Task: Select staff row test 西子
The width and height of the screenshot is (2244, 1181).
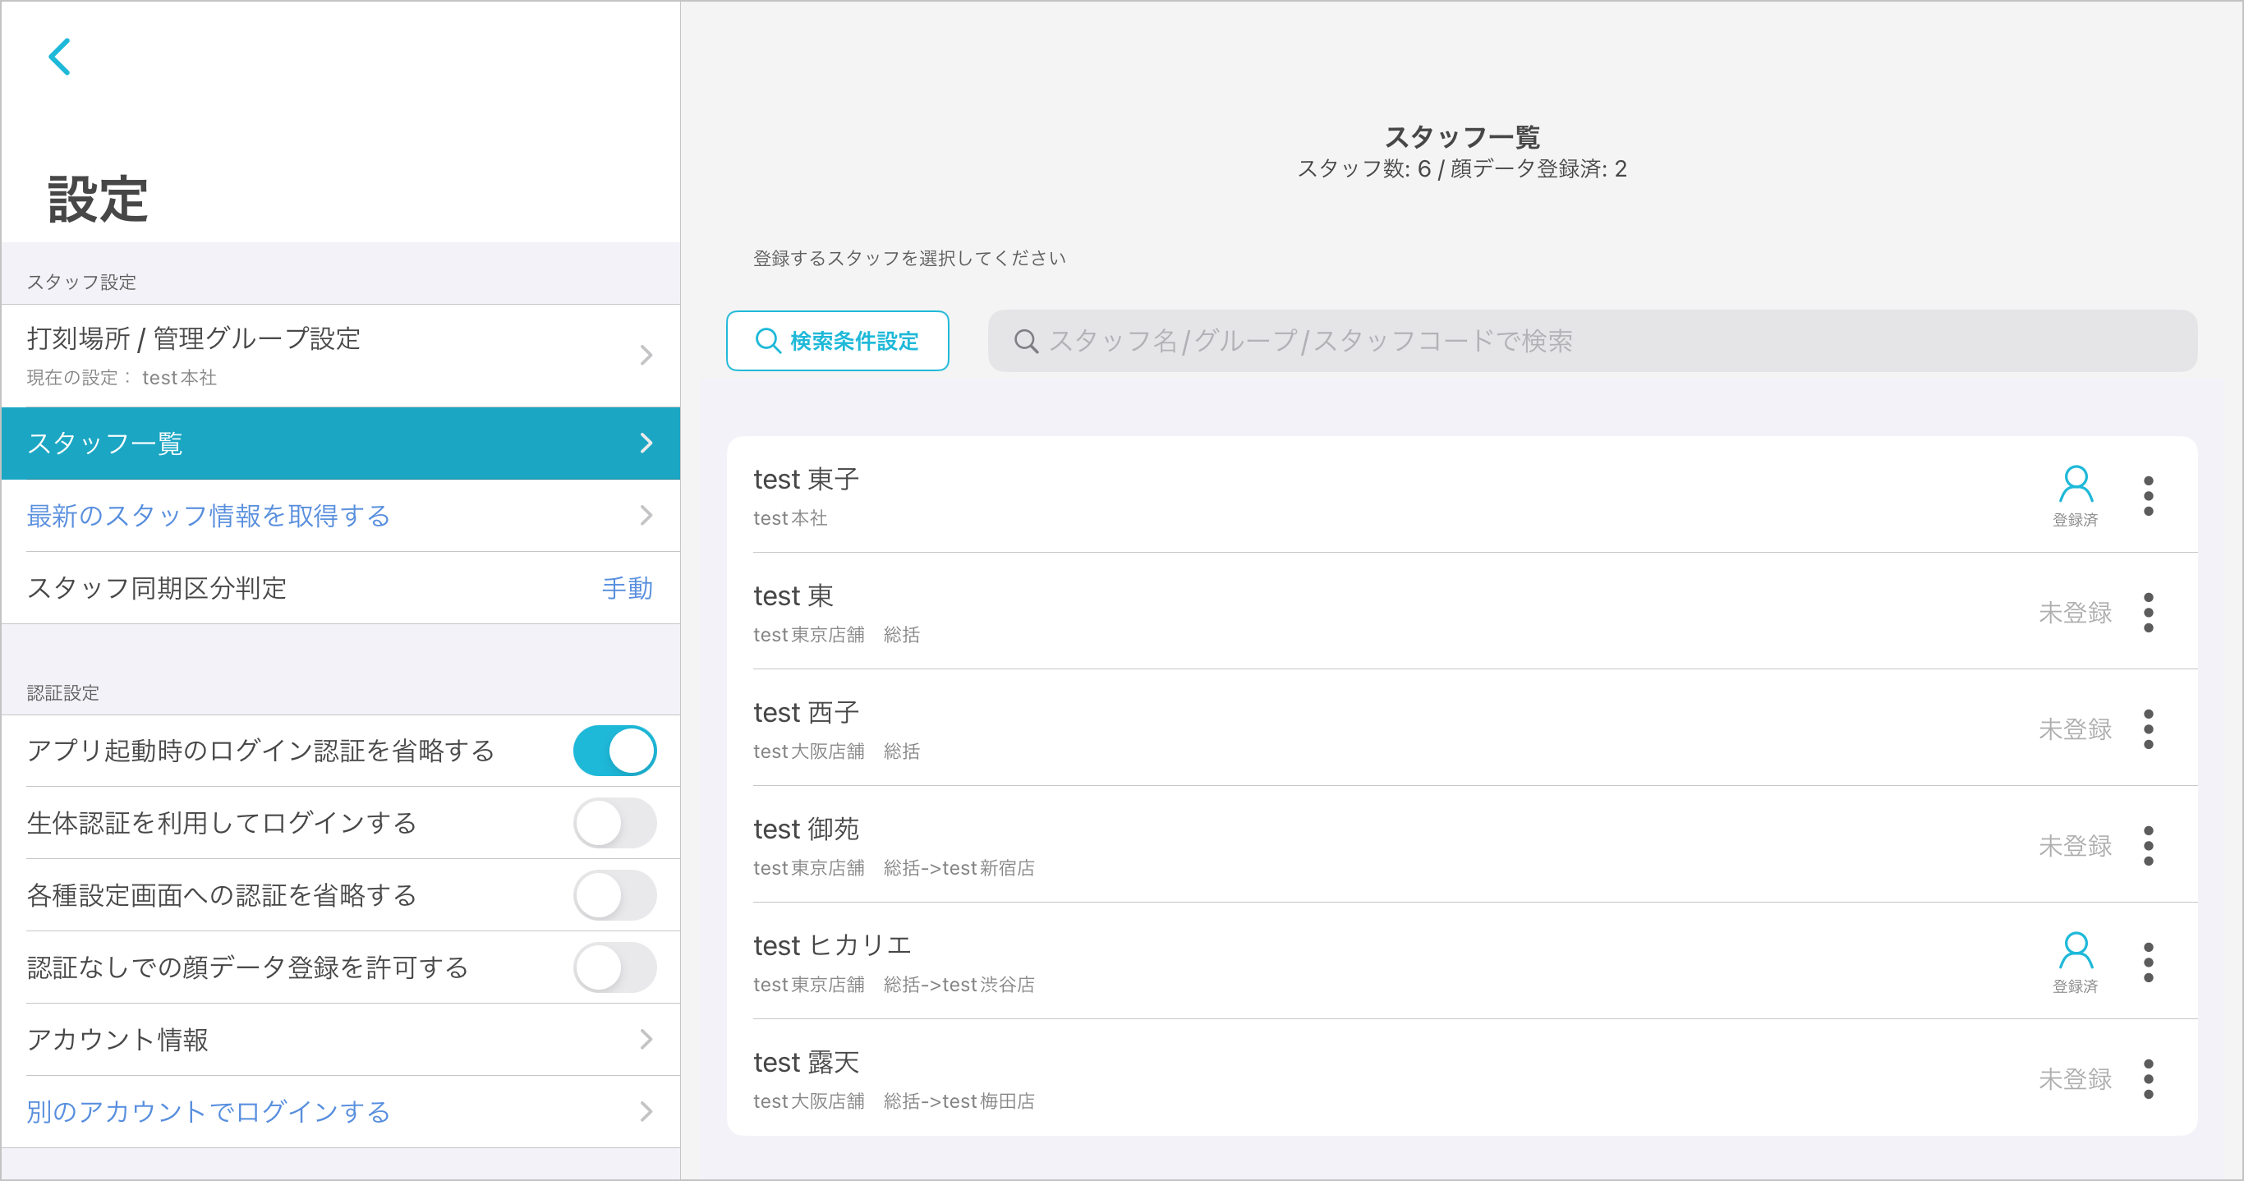Action: [1462, 728]
